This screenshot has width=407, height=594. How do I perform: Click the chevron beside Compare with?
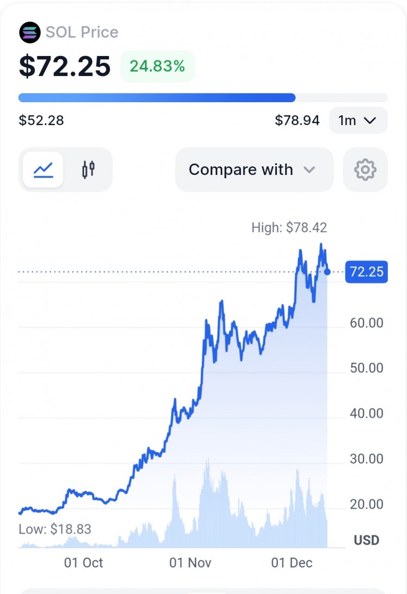[x=309, y=170]
